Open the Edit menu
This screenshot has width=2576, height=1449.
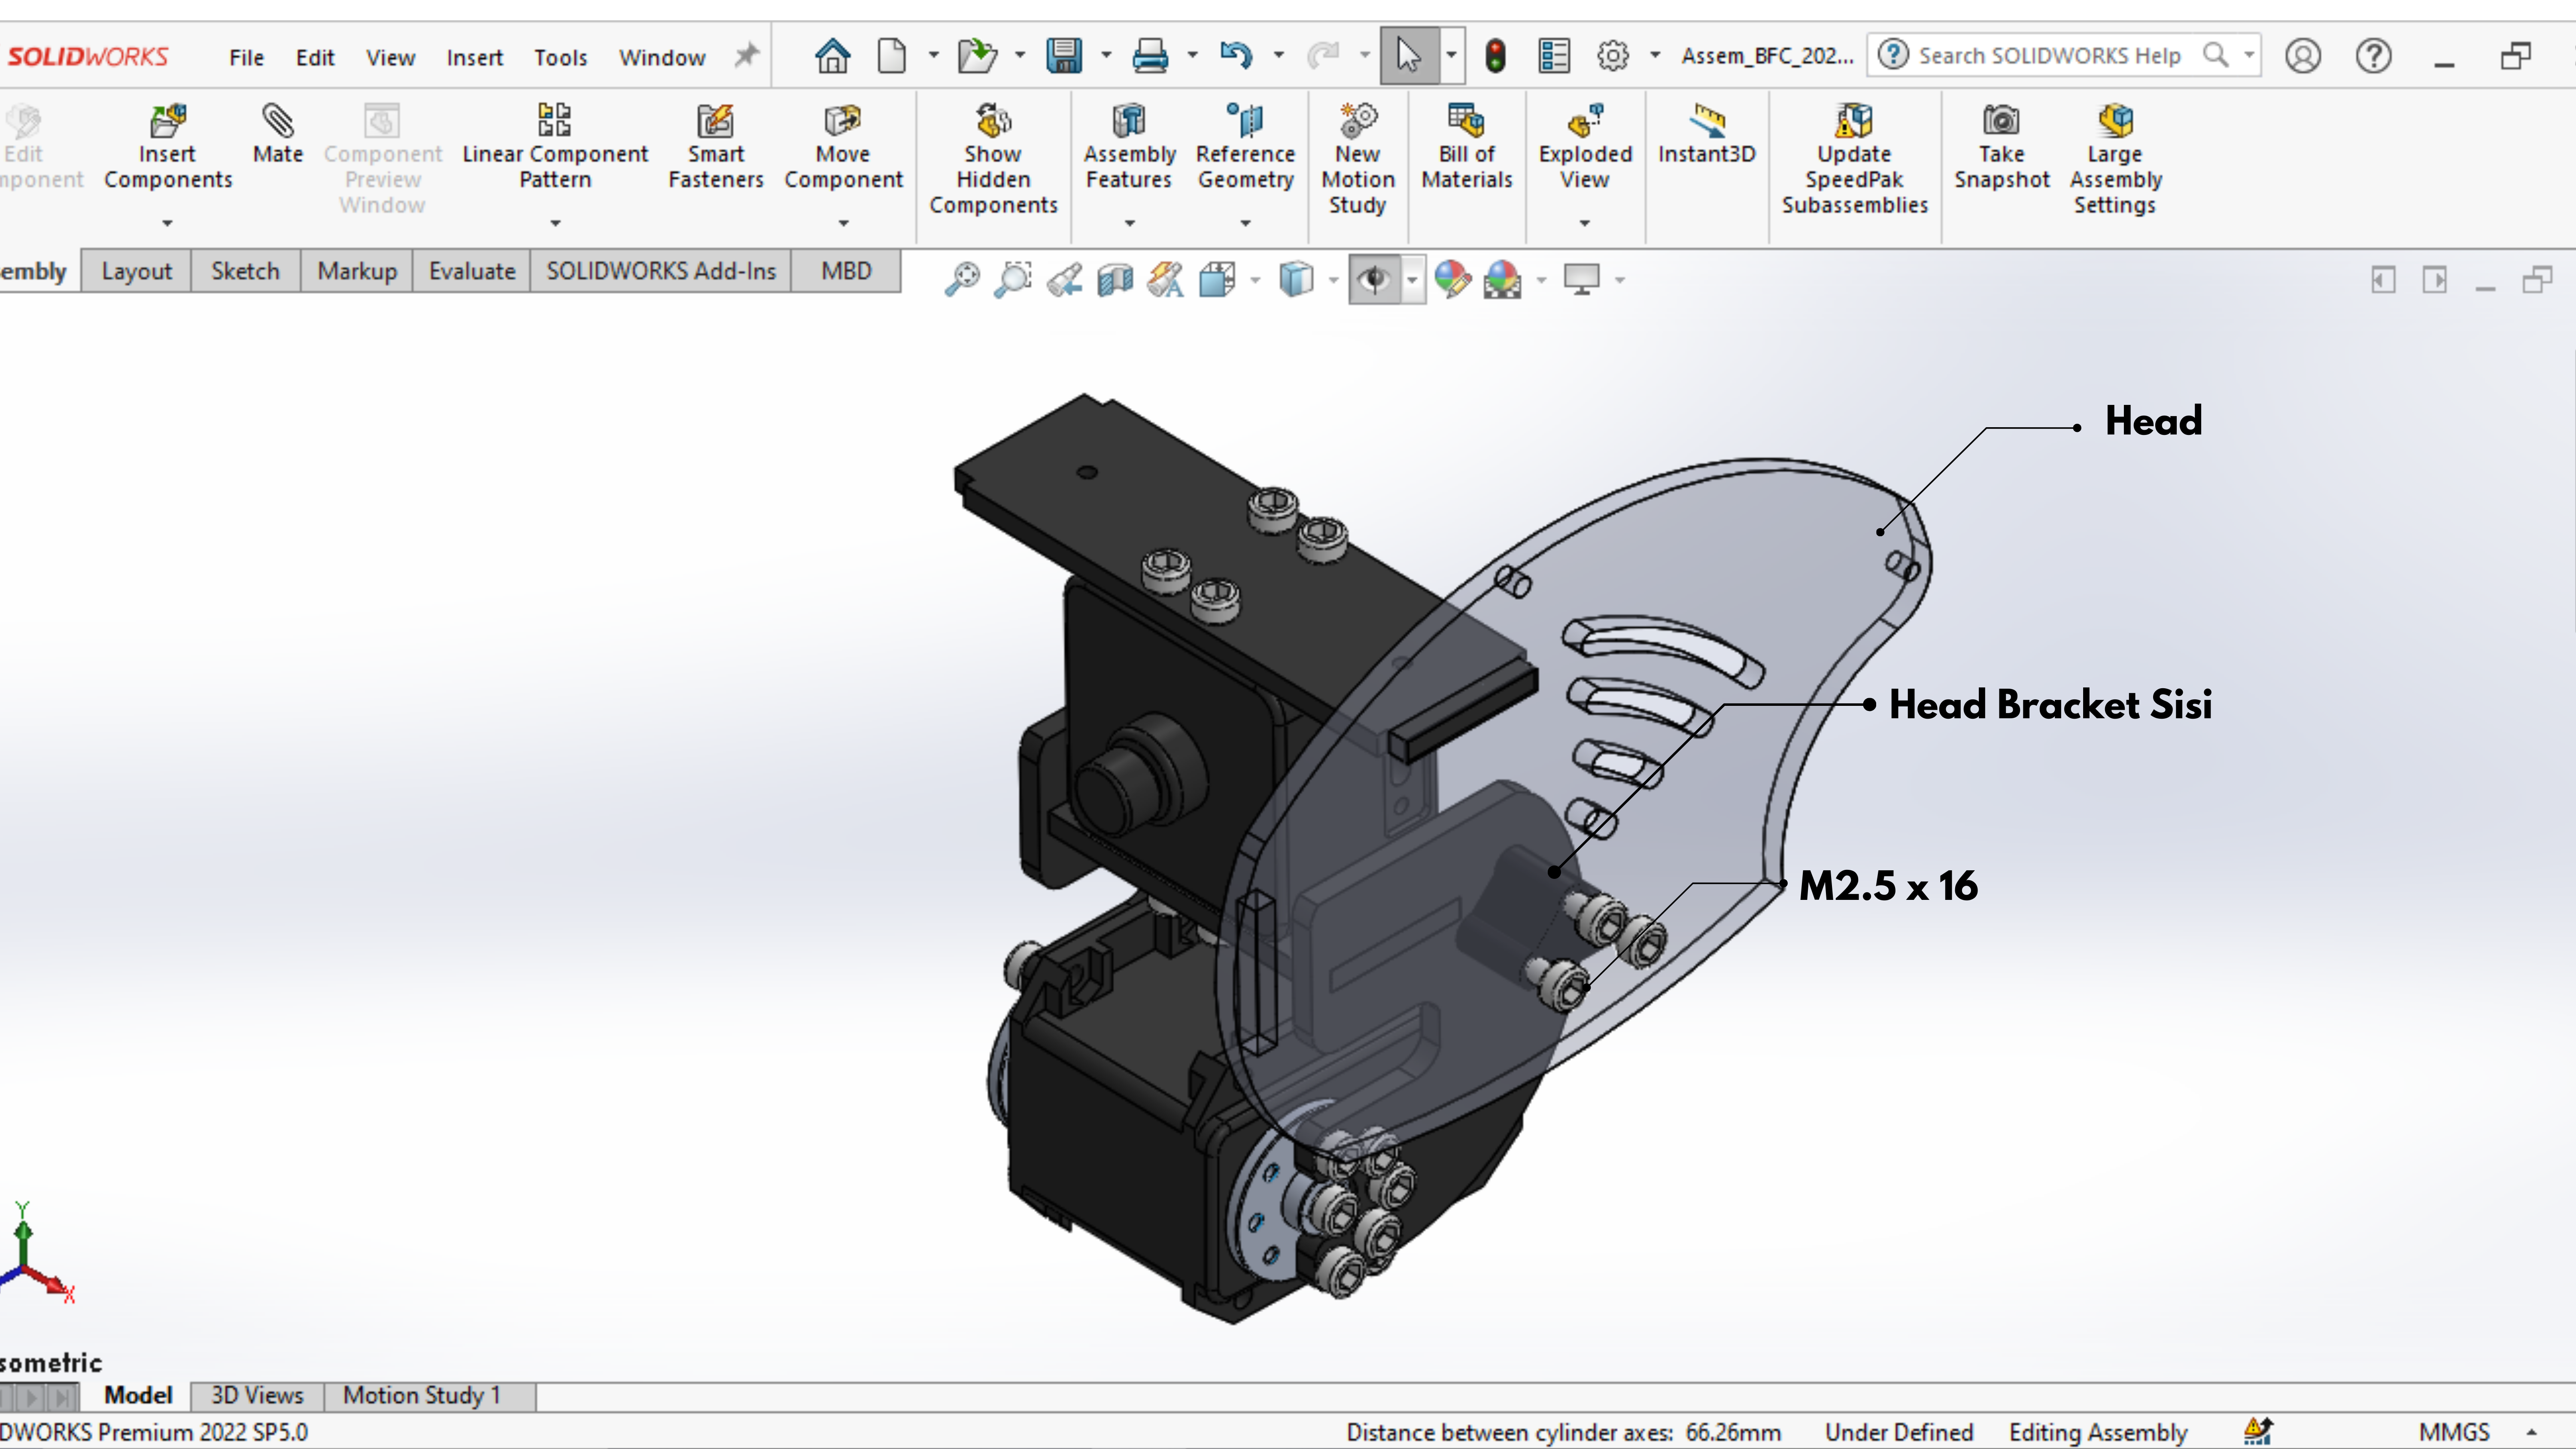point(315,57)
